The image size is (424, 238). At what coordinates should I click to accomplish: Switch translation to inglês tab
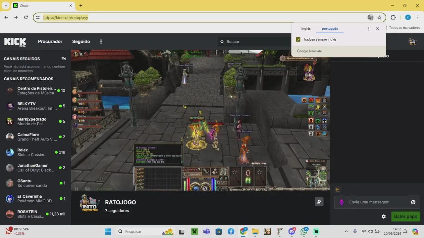306,29
